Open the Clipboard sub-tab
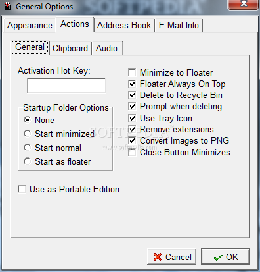This screenshot has width=260, height=272. click(x=70, y=48)
